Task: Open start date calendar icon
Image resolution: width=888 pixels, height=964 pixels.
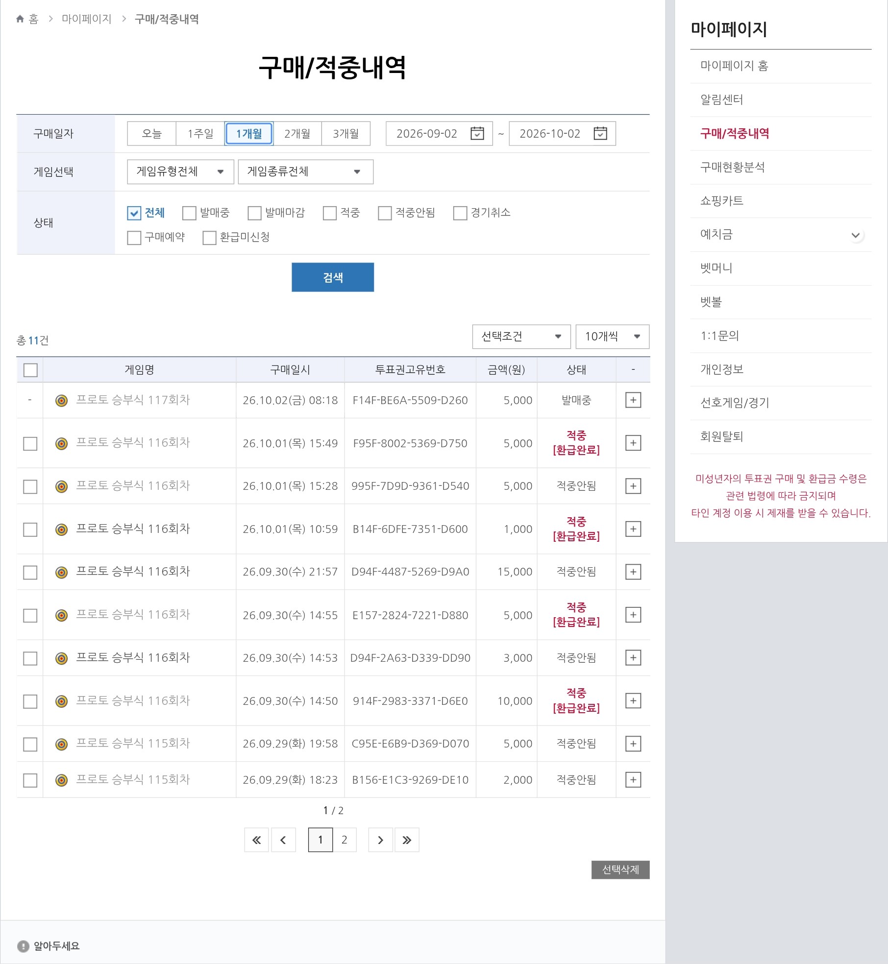Action: pyautogui.click(x=477, y=133)
